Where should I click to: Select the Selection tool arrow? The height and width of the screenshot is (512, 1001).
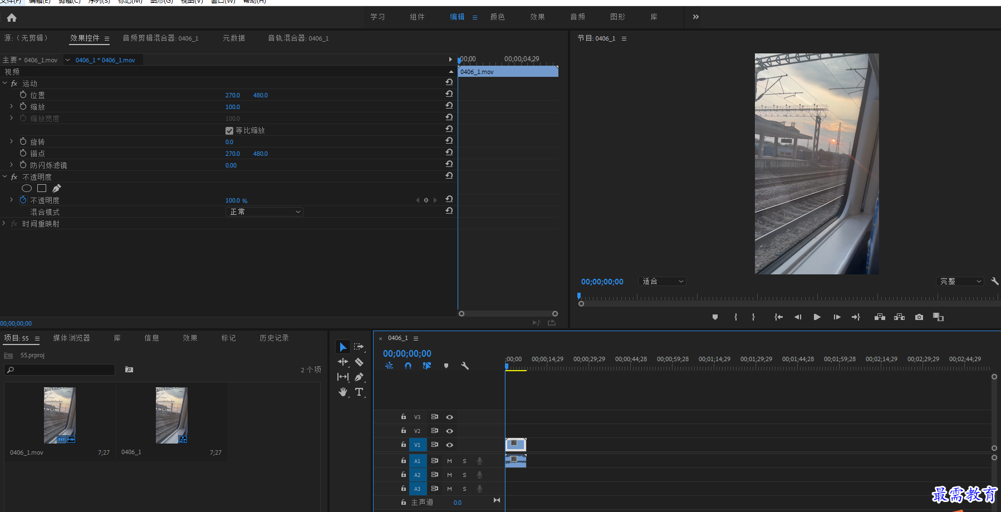[x=343, y=347]
